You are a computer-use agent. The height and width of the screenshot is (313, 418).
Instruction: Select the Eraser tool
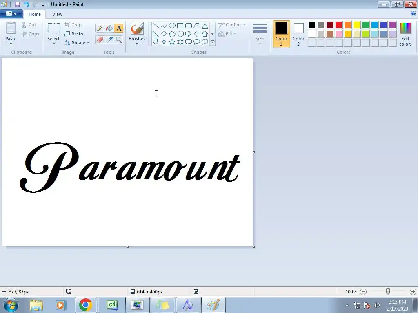point(100,40)
